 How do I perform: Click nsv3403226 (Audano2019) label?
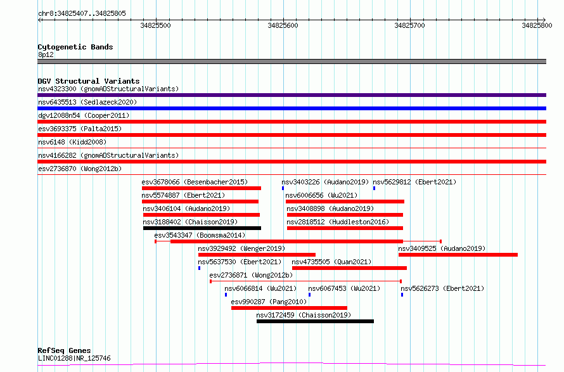coord(325,182)
